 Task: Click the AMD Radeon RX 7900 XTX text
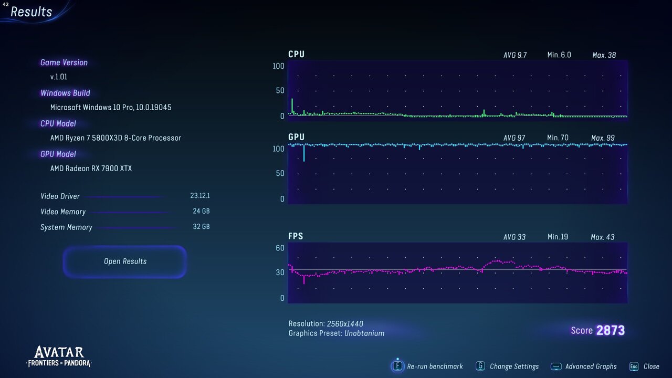[x=91, y=169]
